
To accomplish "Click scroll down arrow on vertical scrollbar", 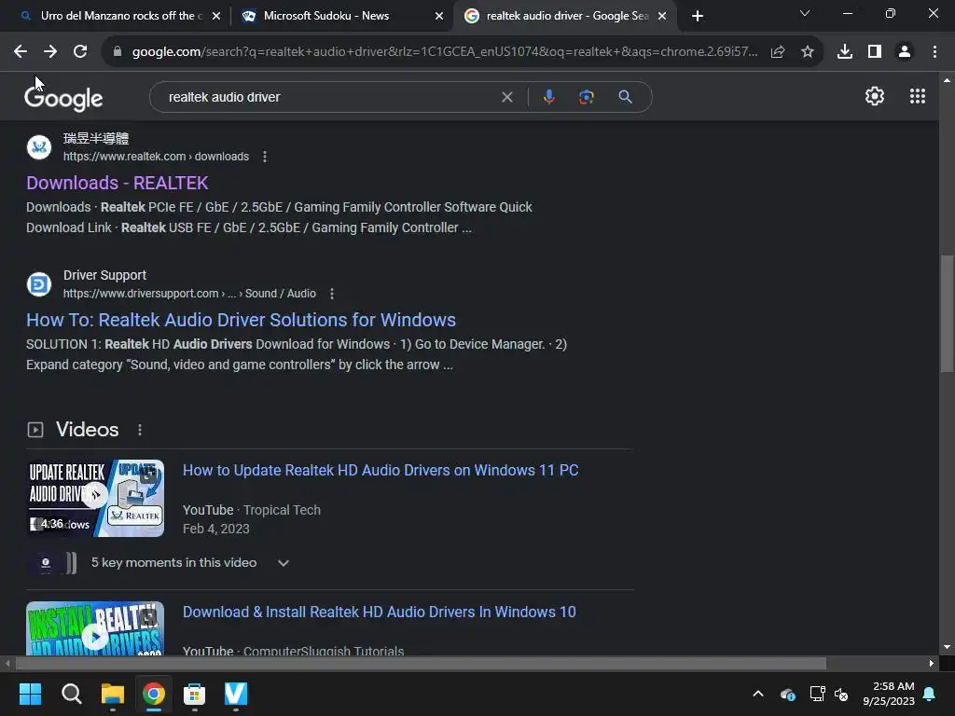I will coord(947,647).
